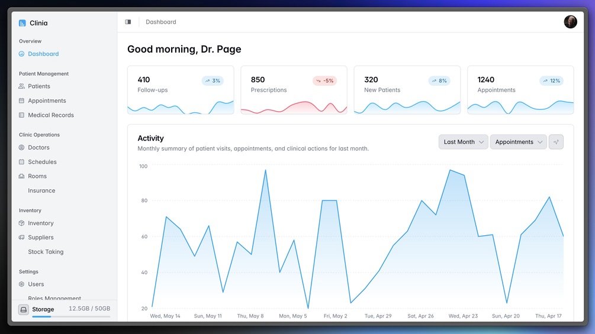595x334 pixels.
Task: Click the Doctors profile icon
Action: tap(22, 147)
